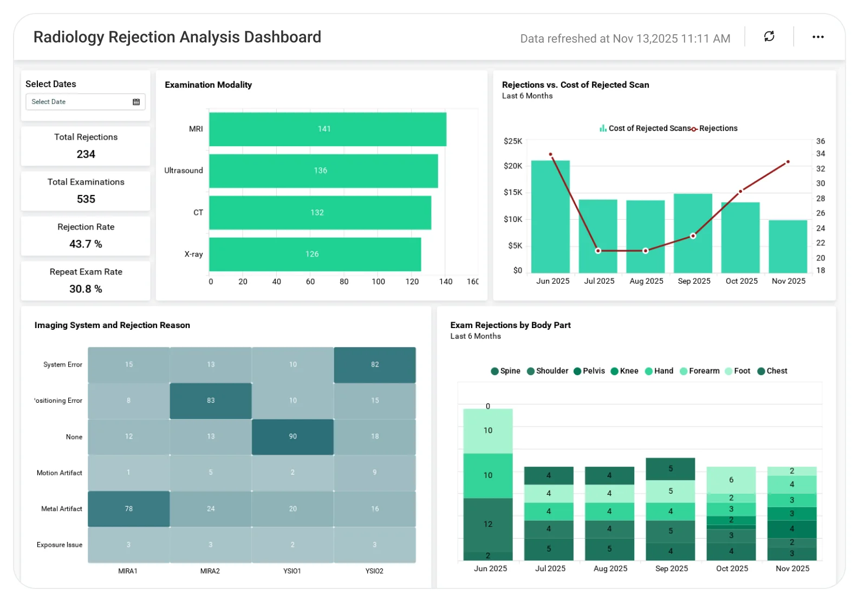Click the Imaging System and Rejection Reason title
The image size is (859, 602).
coord(112,325)
